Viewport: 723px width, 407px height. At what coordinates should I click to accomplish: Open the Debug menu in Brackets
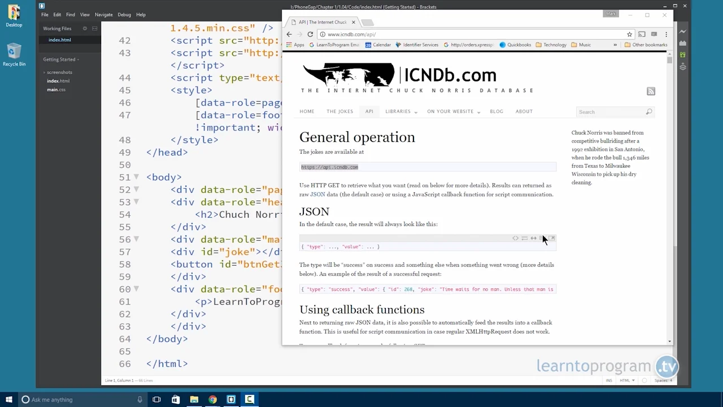(x=124, y=15)
